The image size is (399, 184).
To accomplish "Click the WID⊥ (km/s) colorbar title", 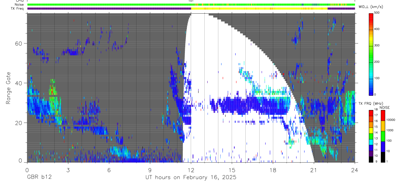I will click(371, 6).
